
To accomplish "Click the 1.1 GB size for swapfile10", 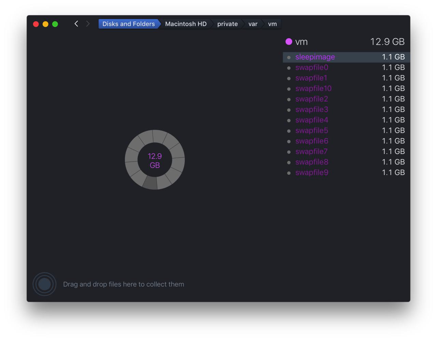I will [393, 89].
